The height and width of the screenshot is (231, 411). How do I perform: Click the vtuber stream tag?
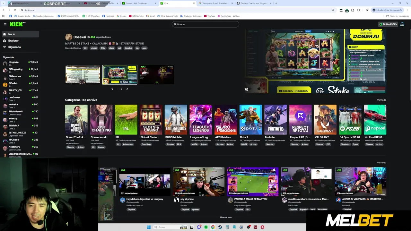[x=93, y=48]
